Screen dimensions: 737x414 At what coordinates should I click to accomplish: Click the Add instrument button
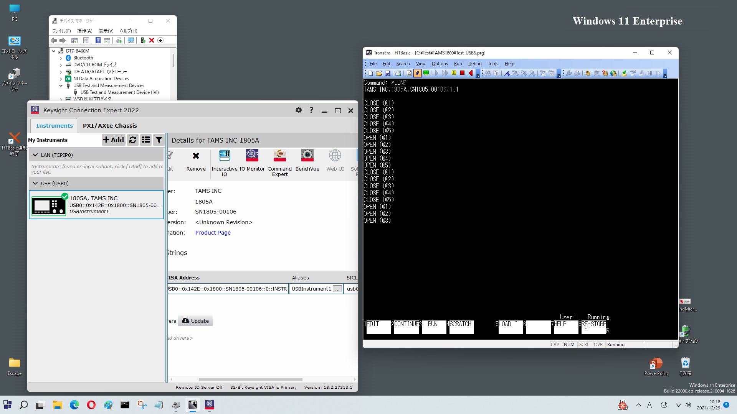[x=114, y=140]
